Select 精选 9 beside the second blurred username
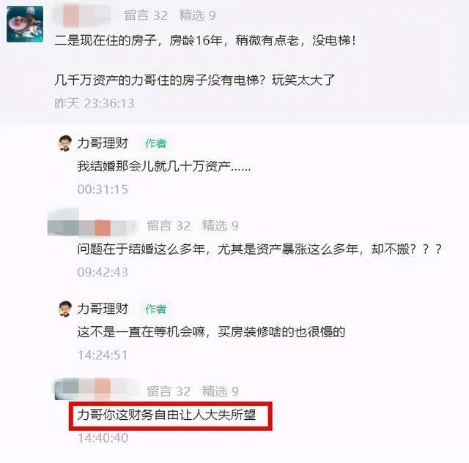The height and width of the screenshot is (463, 469). pyautogui.click(x=221, y=226)
